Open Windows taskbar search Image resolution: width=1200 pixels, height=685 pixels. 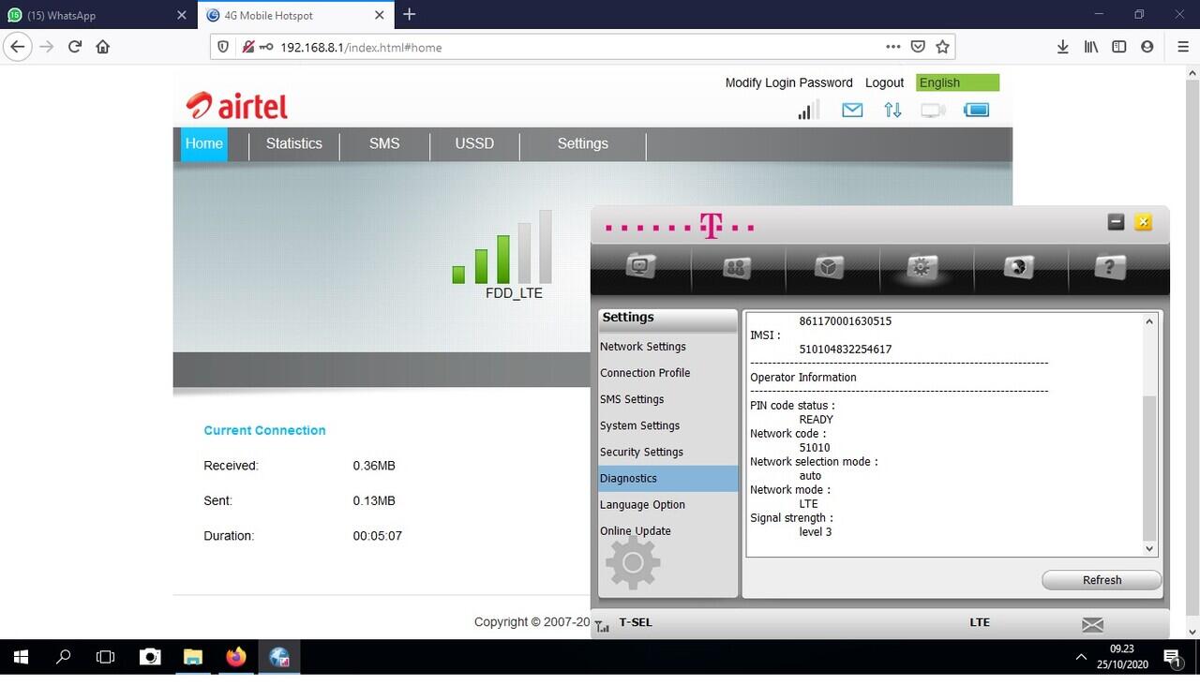63,657
